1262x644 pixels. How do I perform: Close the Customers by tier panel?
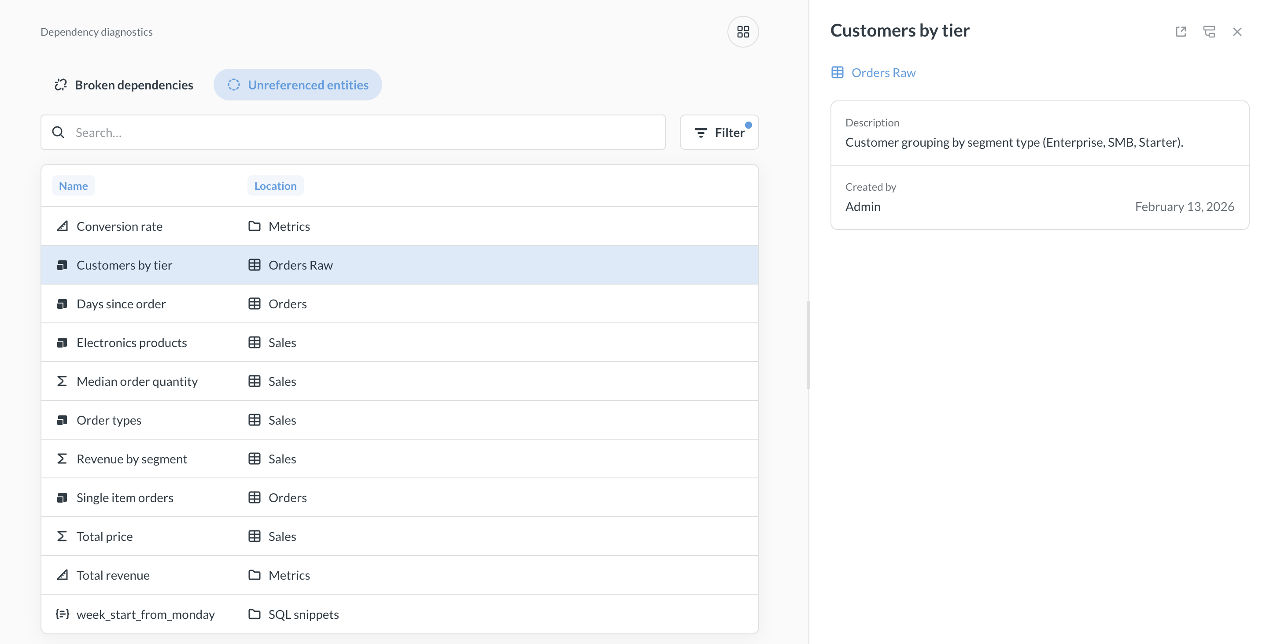[1236, 32]
